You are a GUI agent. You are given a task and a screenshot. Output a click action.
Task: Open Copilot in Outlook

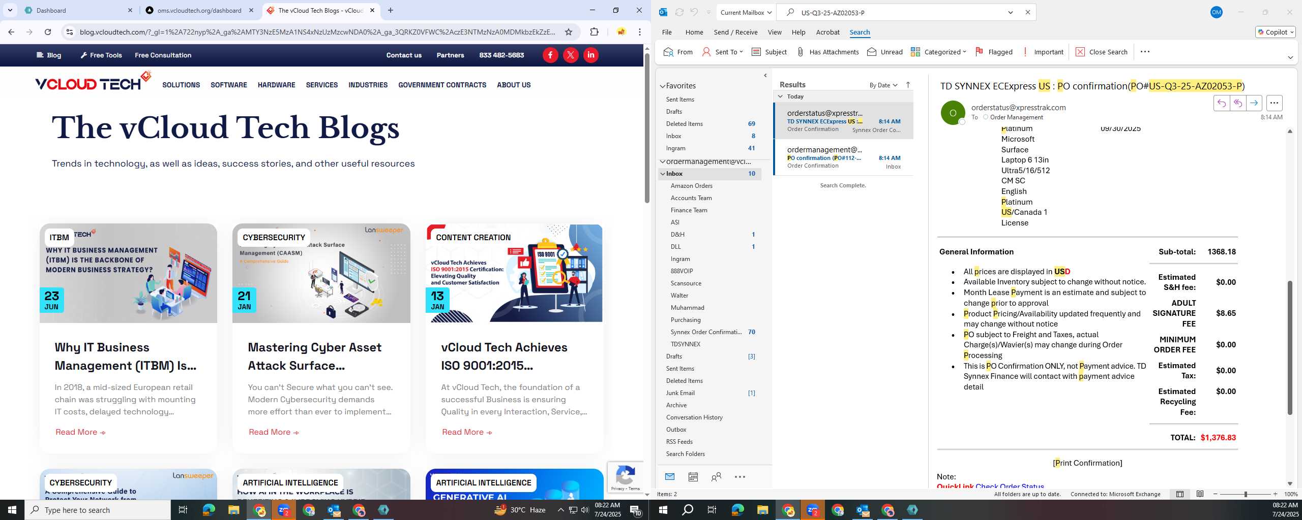coord(1276,32)
